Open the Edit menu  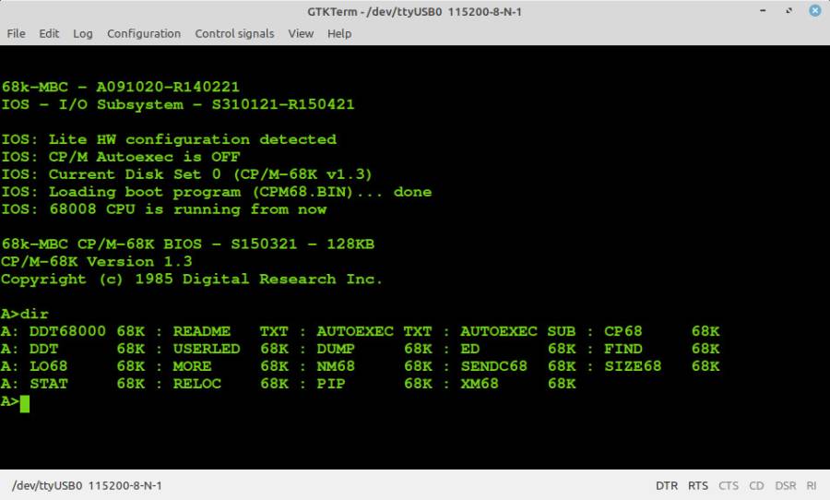(x=49, y=33)
